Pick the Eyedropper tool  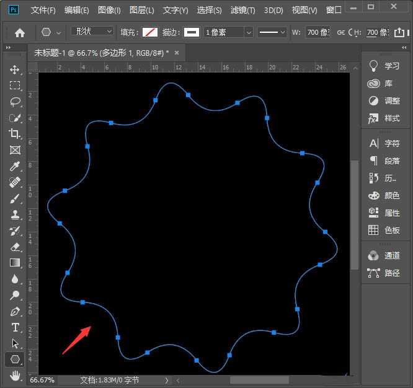click(15, 166)
